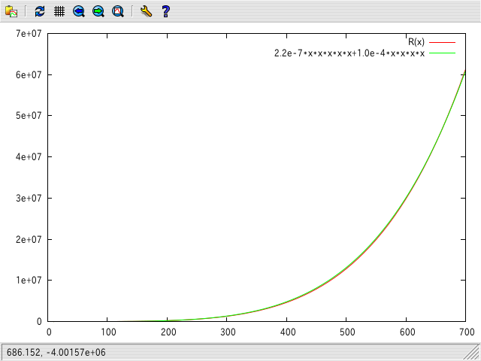Click the red R(x) legend line sample

[x=442, y=42]
